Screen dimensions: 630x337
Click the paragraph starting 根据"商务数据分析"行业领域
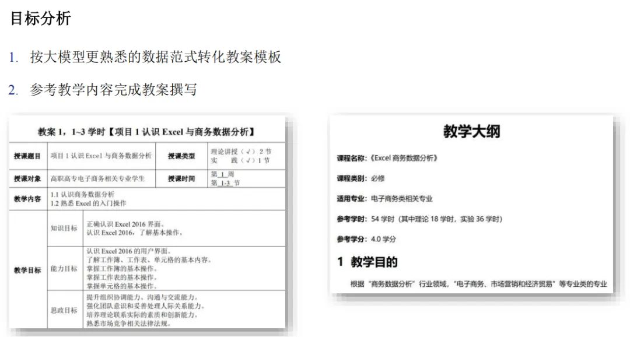coord(478,284)
